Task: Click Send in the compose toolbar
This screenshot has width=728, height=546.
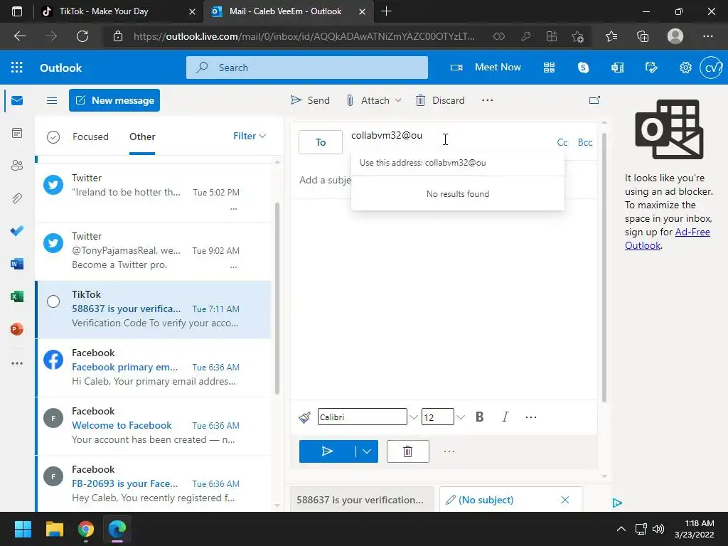Action: [x=310, y=100]
